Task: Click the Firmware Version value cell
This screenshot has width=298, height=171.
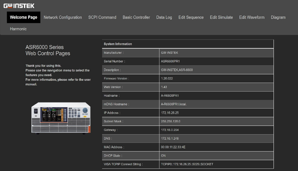Action: [x=168, y=79]
